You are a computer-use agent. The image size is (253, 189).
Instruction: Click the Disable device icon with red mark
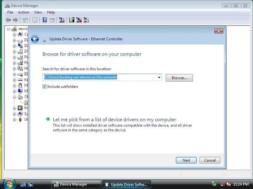tap(79, 20)
